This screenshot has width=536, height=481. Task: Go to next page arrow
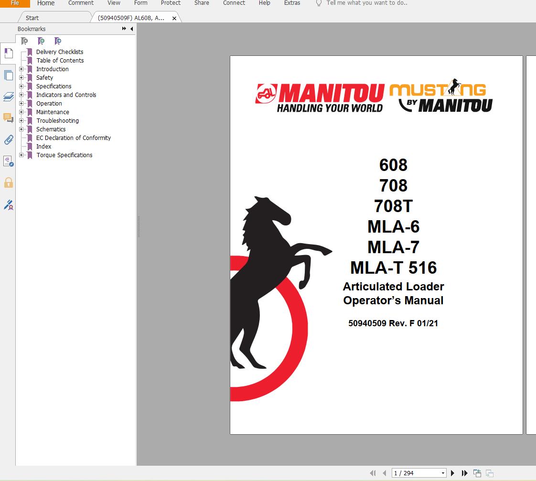(x=452, y=473)
